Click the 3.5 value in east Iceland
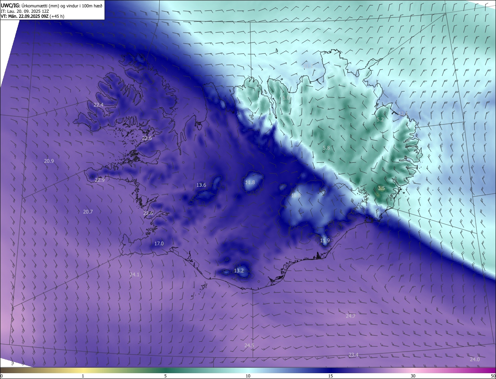Viewport: 496px width, 379px height. 381,188
